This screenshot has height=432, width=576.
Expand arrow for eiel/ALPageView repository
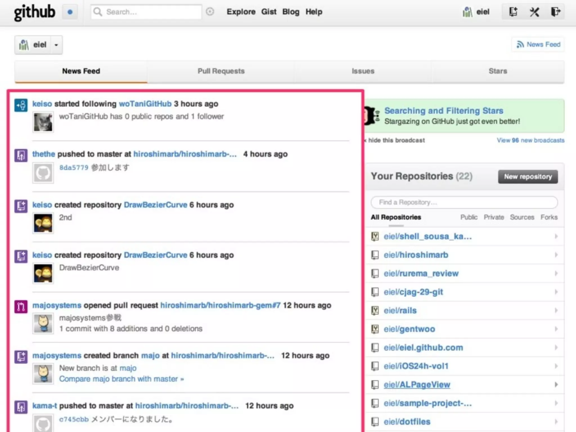[x=556, y=384]
